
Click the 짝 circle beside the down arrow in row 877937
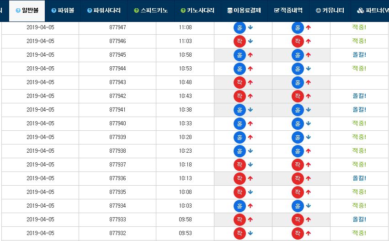240,165
